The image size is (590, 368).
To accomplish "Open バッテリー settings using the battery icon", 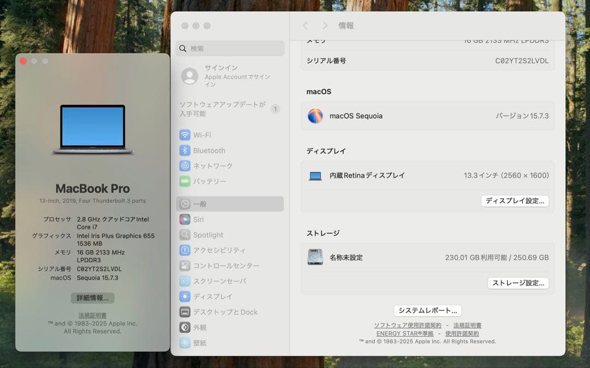I will (185, 180).
